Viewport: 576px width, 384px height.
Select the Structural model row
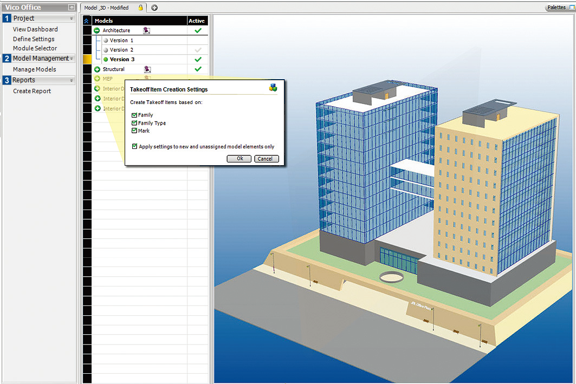click(x=150, y=69)
